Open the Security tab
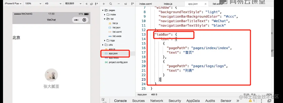 [x=175, y=101]
